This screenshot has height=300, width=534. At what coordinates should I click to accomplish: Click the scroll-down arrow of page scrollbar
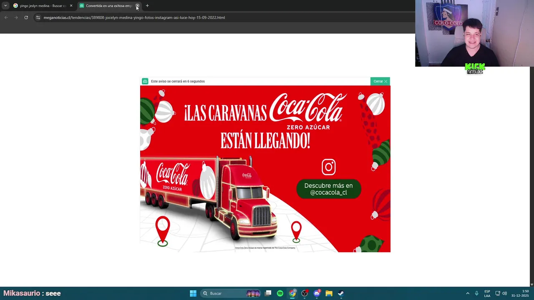point(531,284)
